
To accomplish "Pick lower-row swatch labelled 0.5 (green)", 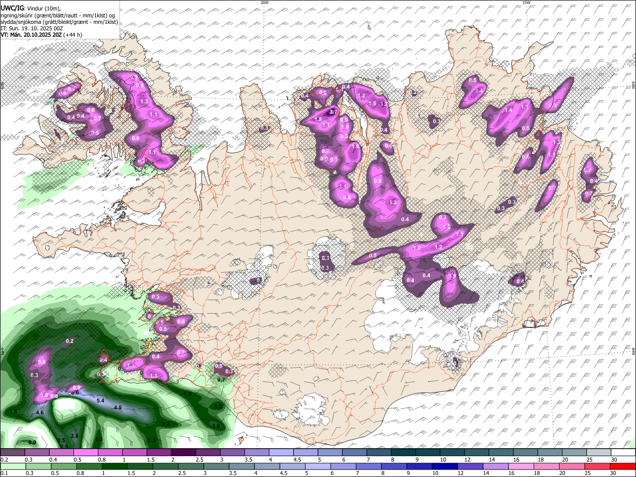I will [64, 466].
